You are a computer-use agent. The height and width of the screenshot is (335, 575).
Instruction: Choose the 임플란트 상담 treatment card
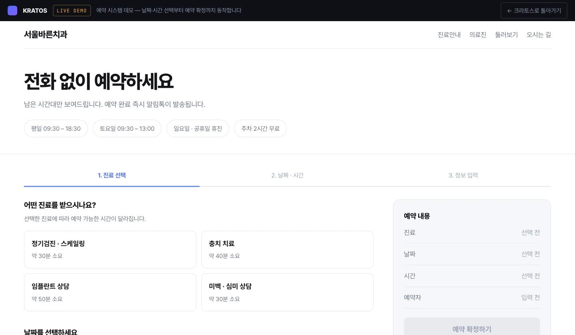coord(110,292)
